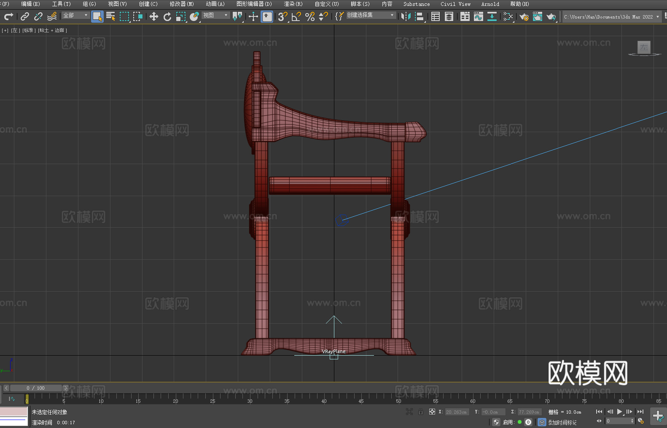This screenshot has height=428, width=667.
Task: Click the Use Pivot Point Center icon
Action: coord(237,16)
